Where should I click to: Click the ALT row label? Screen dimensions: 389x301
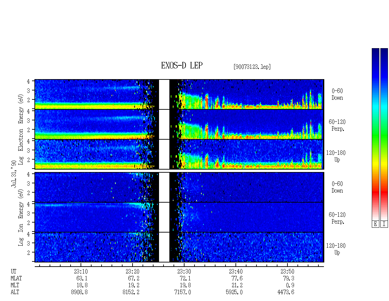pos(15,292)
